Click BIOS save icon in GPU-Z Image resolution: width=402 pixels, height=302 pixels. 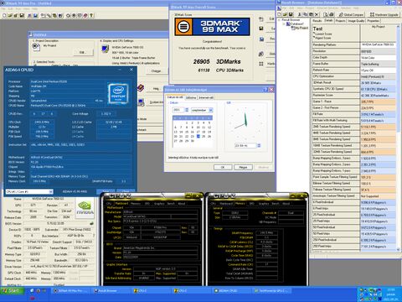91,223
